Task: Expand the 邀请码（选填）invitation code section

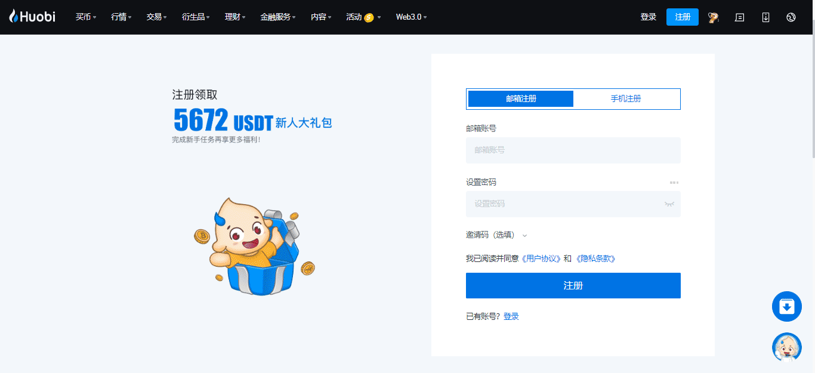Action: pos(494,235)
